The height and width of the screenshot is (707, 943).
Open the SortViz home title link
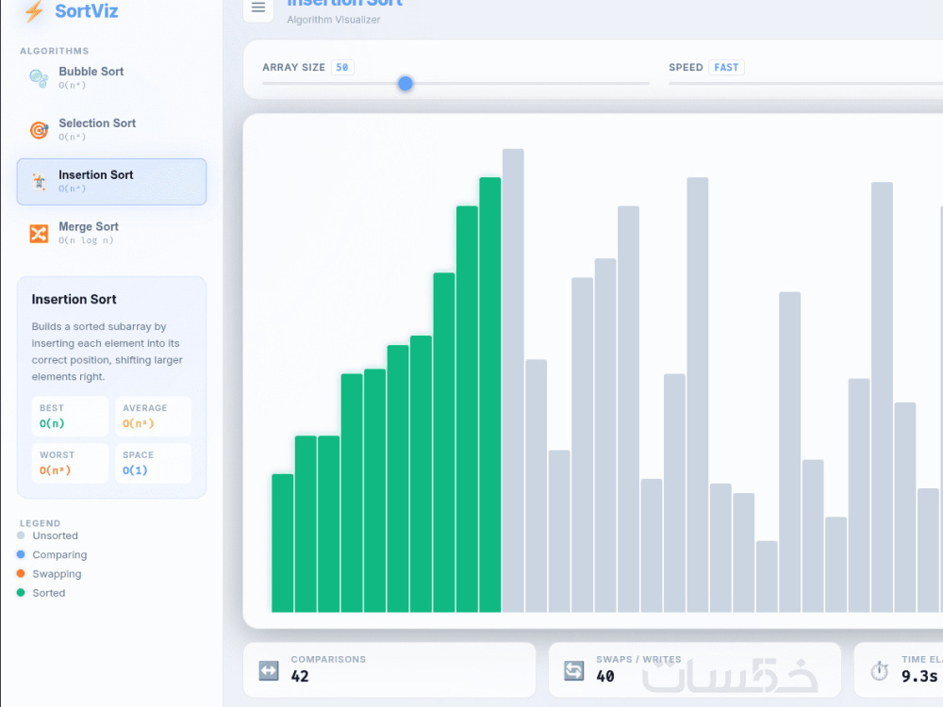click(86, 10)
